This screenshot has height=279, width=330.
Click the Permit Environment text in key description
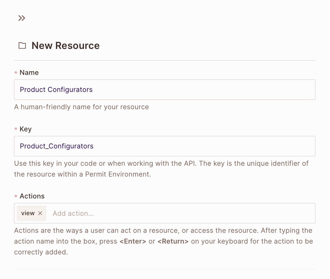click(x=118, y=174)
